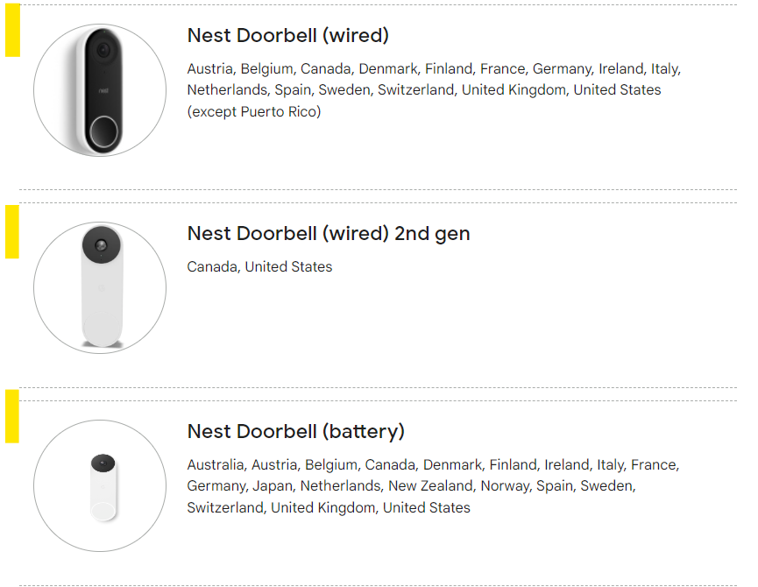The height and width of the screenshot is (587, 758).
Task: Click the text '(except Puerto Rico)'
Action: pos(254,111)
